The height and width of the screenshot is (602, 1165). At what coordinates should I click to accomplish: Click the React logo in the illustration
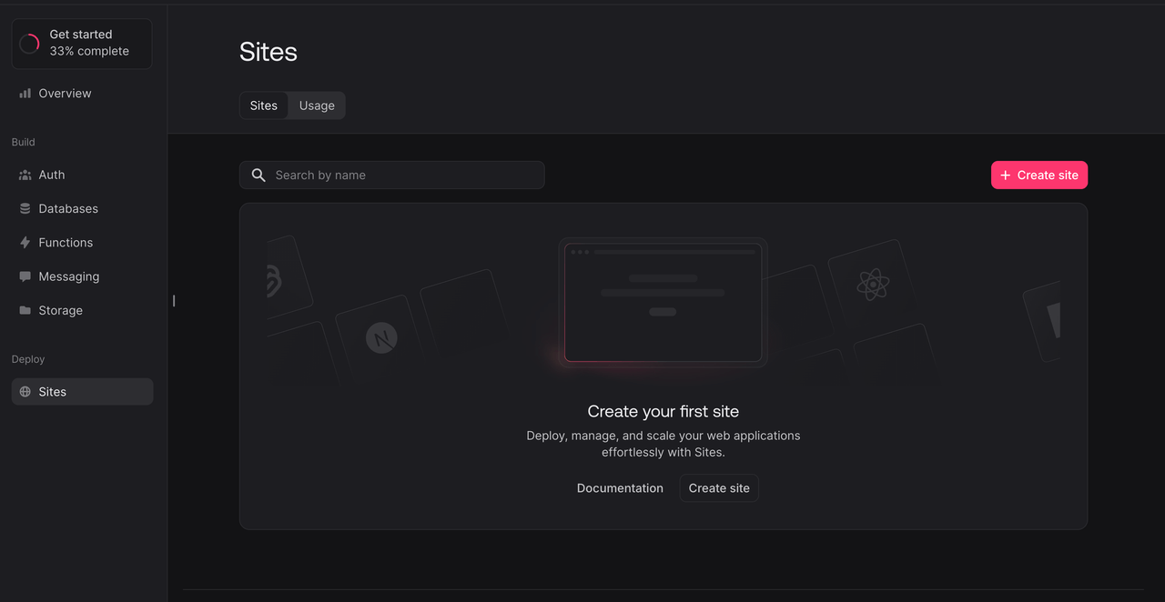click(875, 283)
